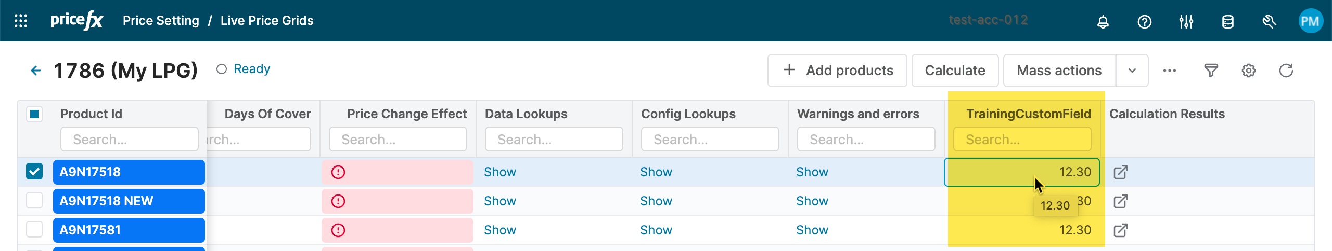Expand the Mass actions dropdown arrow
This screenshot has height=251, width=1332.
click(x=1132, y=71)
